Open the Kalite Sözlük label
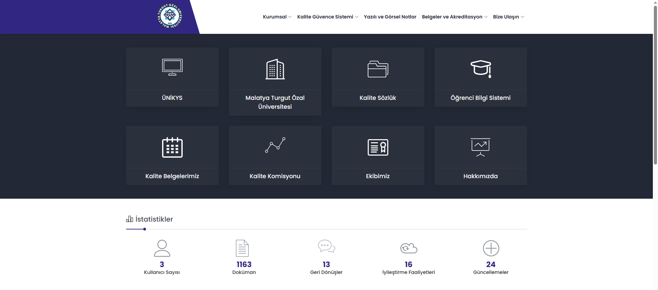The image size is (658, 290). click(378, 98)
